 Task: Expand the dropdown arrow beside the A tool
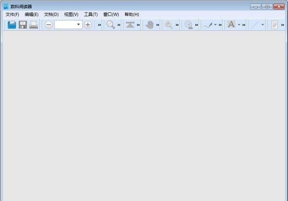(x=239, y=24)
